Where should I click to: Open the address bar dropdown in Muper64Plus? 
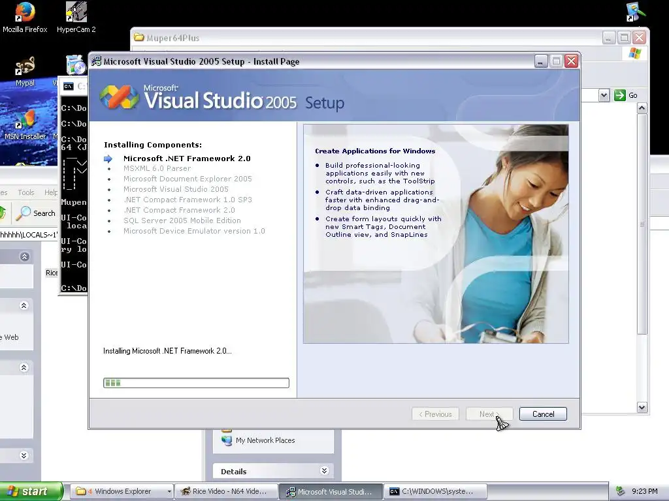pyautogui.click(x=604, y=95)
